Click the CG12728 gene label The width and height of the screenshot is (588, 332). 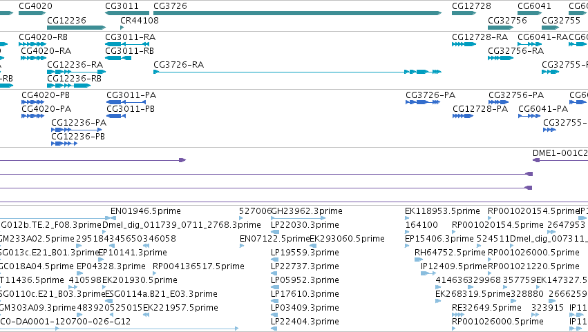(471, 6)
